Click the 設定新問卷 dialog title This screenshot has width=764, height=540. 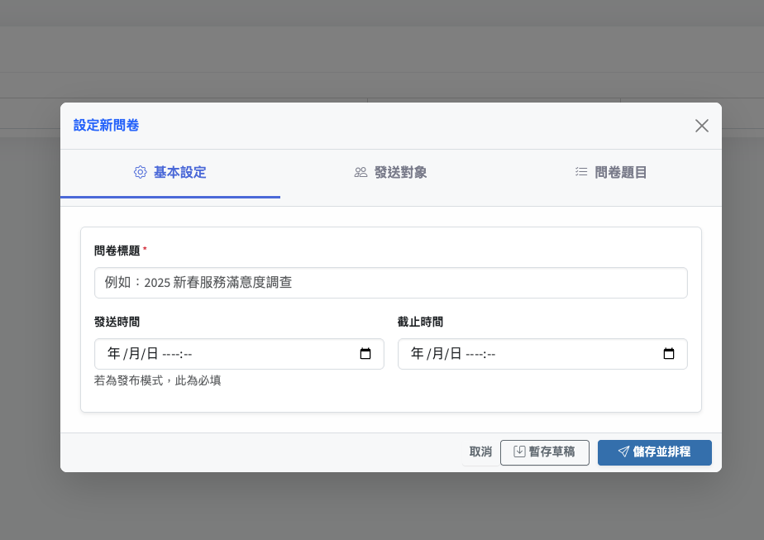pyautogui.click(x=106, y=126)
